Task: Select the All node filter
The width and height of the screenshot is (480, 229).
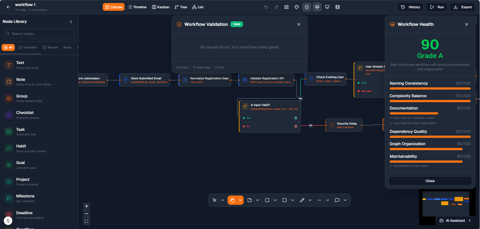Action: pyautogui.click(x=8, y=47)
